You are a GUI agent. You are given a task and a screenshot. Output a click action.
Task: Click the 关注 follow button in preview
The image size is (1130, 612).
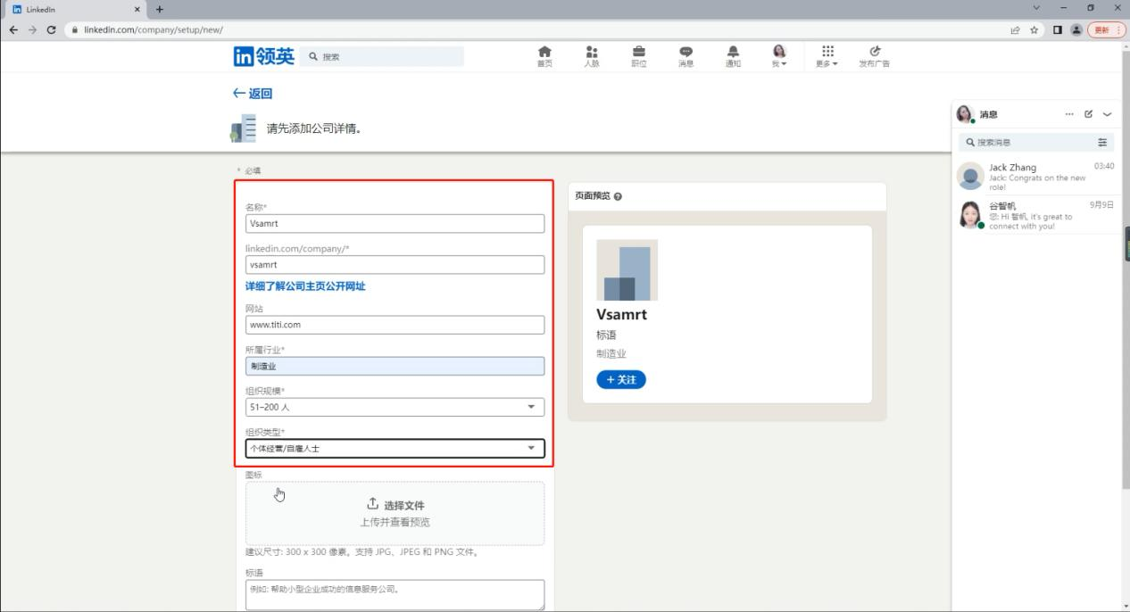tap(620, 380)
